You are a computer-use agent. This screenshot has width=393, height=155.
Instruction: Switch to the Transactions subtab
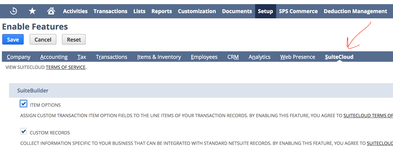112,57
